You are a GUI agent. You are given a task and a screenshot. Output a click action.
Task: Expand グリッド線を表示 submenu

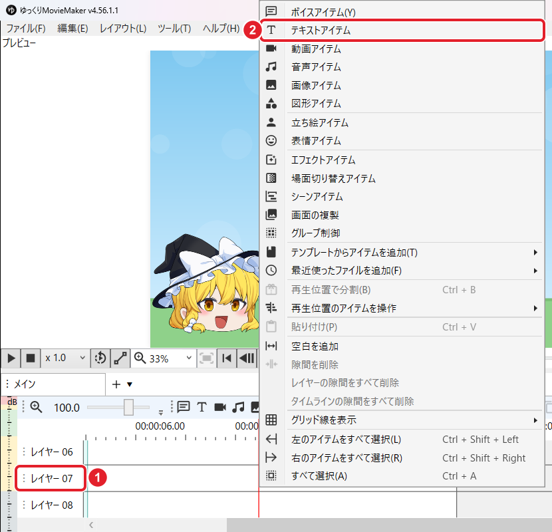402,420
